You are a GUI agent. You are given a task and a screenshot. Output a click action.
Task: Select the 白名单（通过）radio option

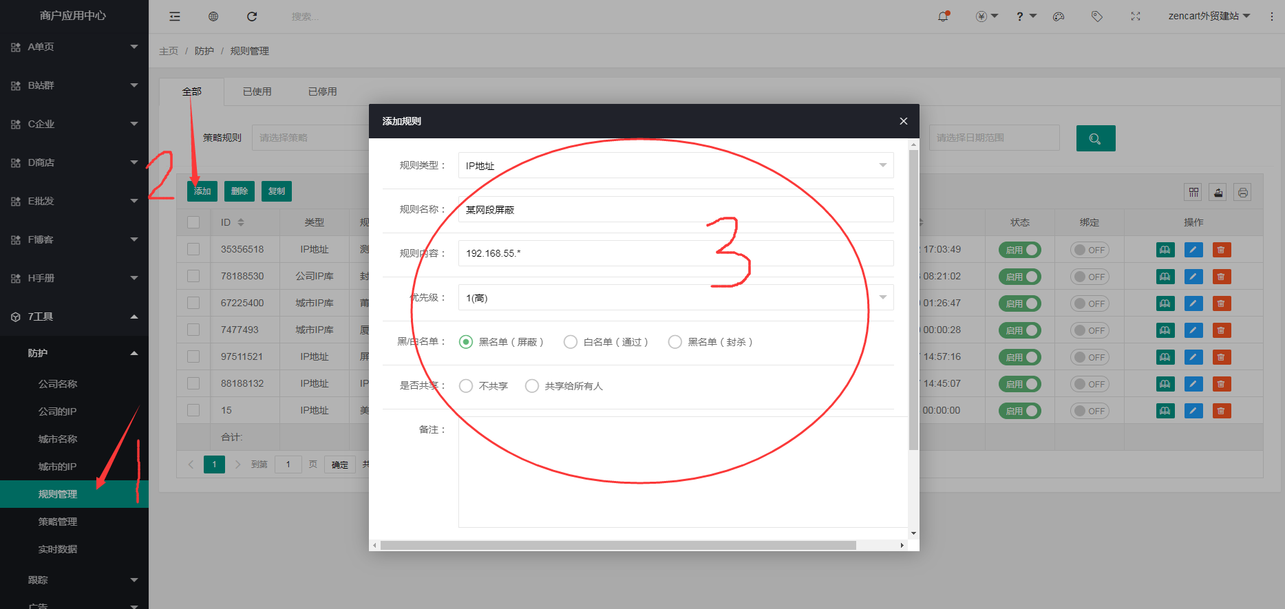[x=571, y=342]
